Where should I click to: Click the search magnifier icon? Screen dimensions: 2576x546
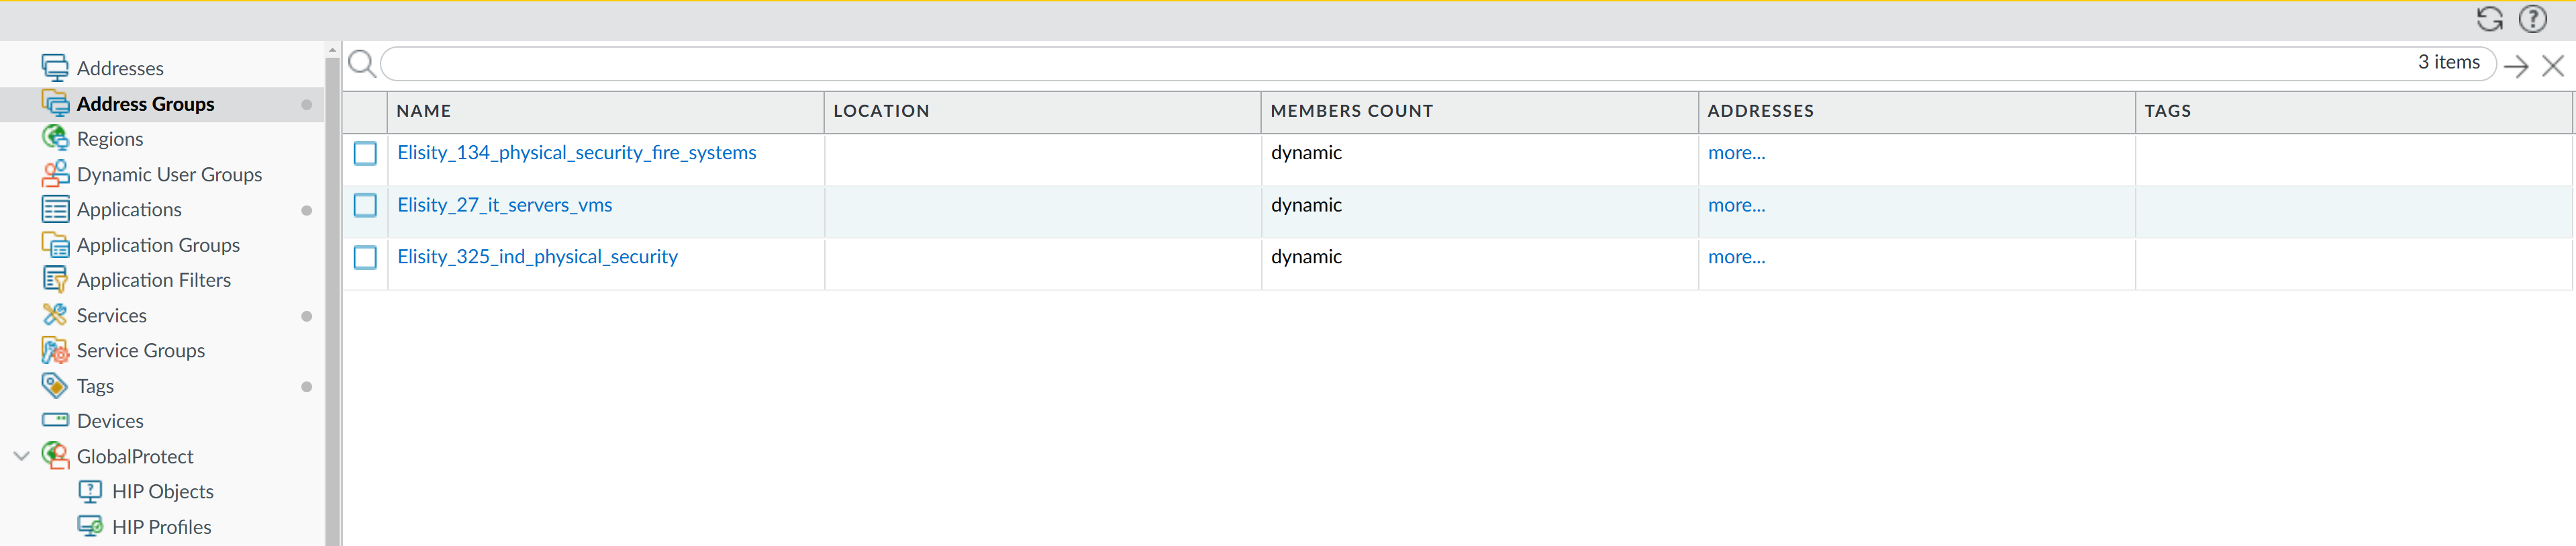362,64
